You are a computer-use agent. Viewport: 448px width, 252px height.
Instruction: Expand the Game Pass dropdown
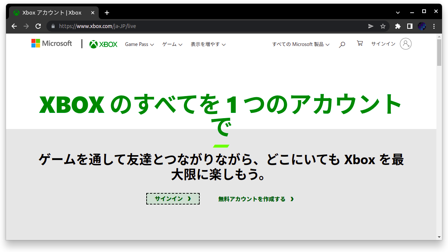point(139,44)
